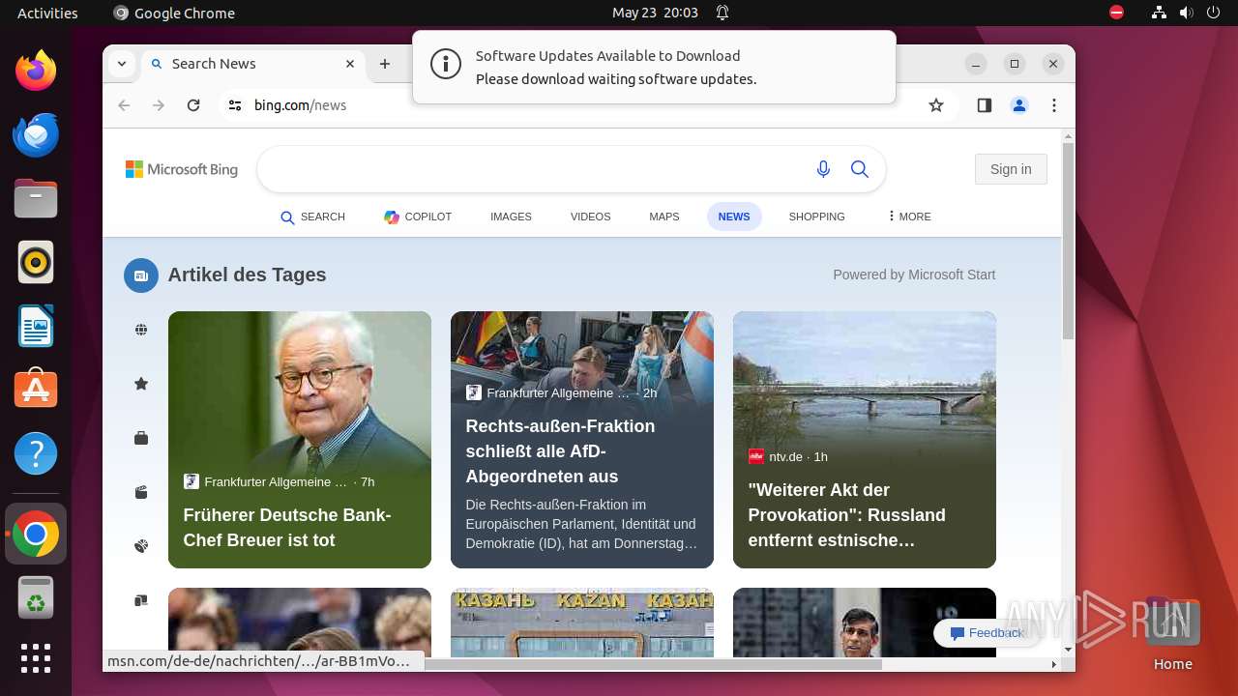Screen dimensions: 1238x696
Task: Go forward in Chrome
Action: (159, 105)
